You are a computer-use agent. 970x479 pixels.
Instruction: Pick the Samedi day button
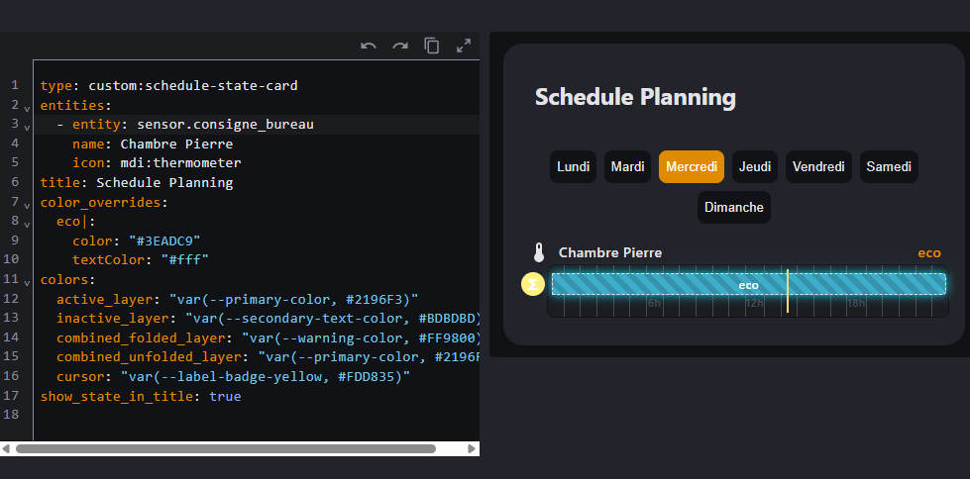[889, 167]
